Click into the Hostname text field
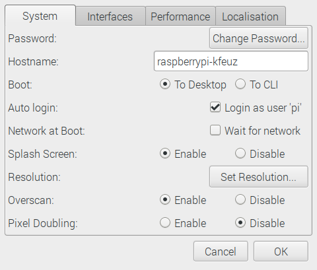317x270 pixels. click(231, 61)
